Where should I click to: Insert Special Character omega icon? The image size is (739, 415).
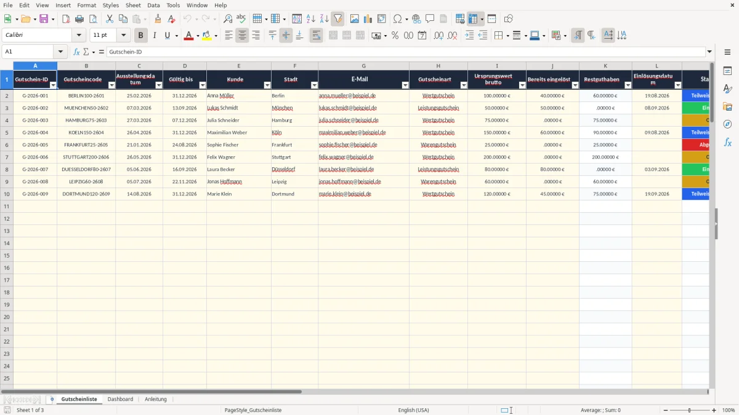(397, 19)
